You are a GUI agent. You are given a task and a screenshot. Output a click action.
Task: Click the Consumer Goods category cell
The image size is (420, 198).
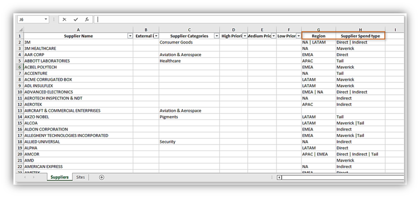pos(190,42)
